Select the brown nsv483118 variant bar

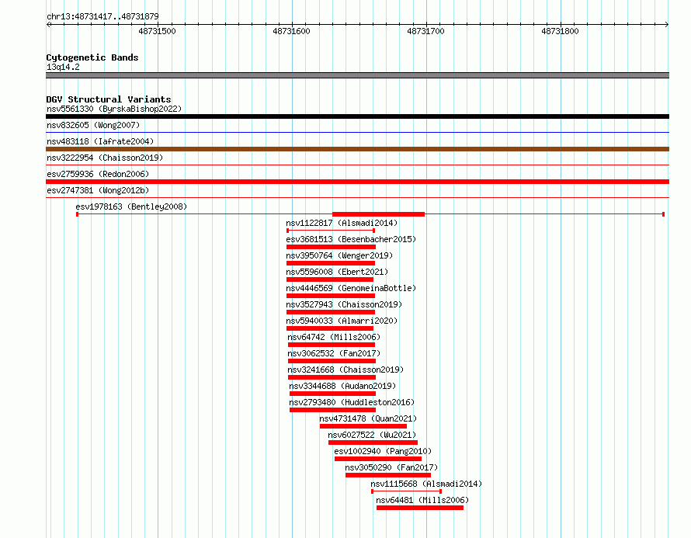pyautogui.click(x=357, y=149)
